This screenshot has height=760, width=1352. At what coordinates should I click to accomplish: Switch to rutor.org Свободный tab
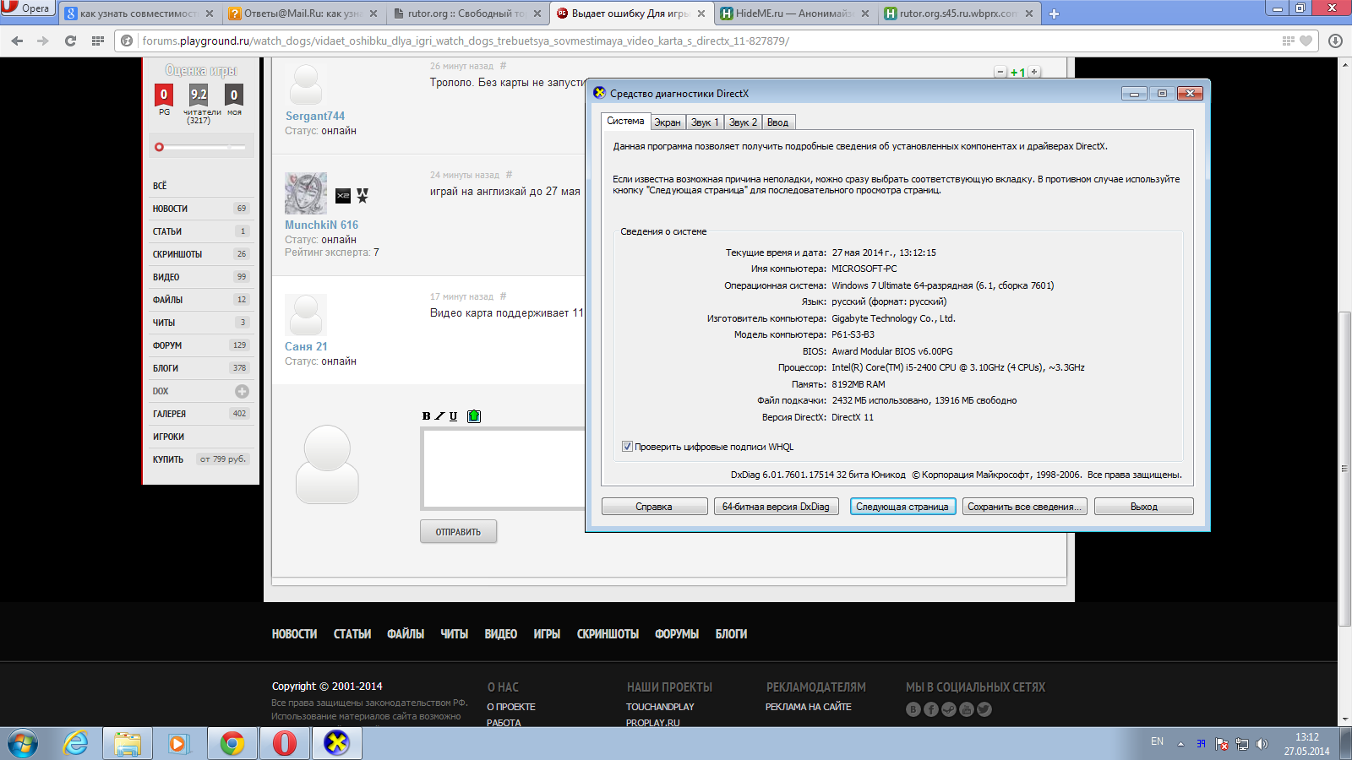point(466,14)
